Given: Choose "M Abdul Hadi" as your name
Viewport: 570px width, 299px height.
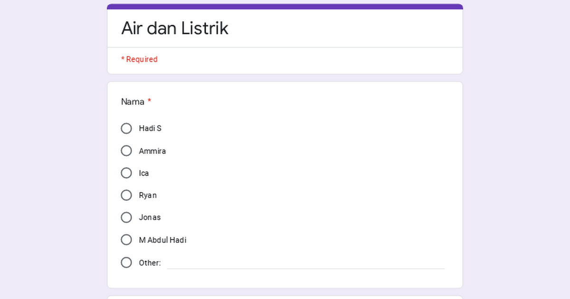Looking at the screenshot, I should [x=126, y=240].
